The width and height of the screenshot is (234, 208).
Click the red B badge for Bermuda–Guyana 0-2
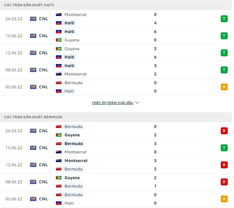(224, 131)
